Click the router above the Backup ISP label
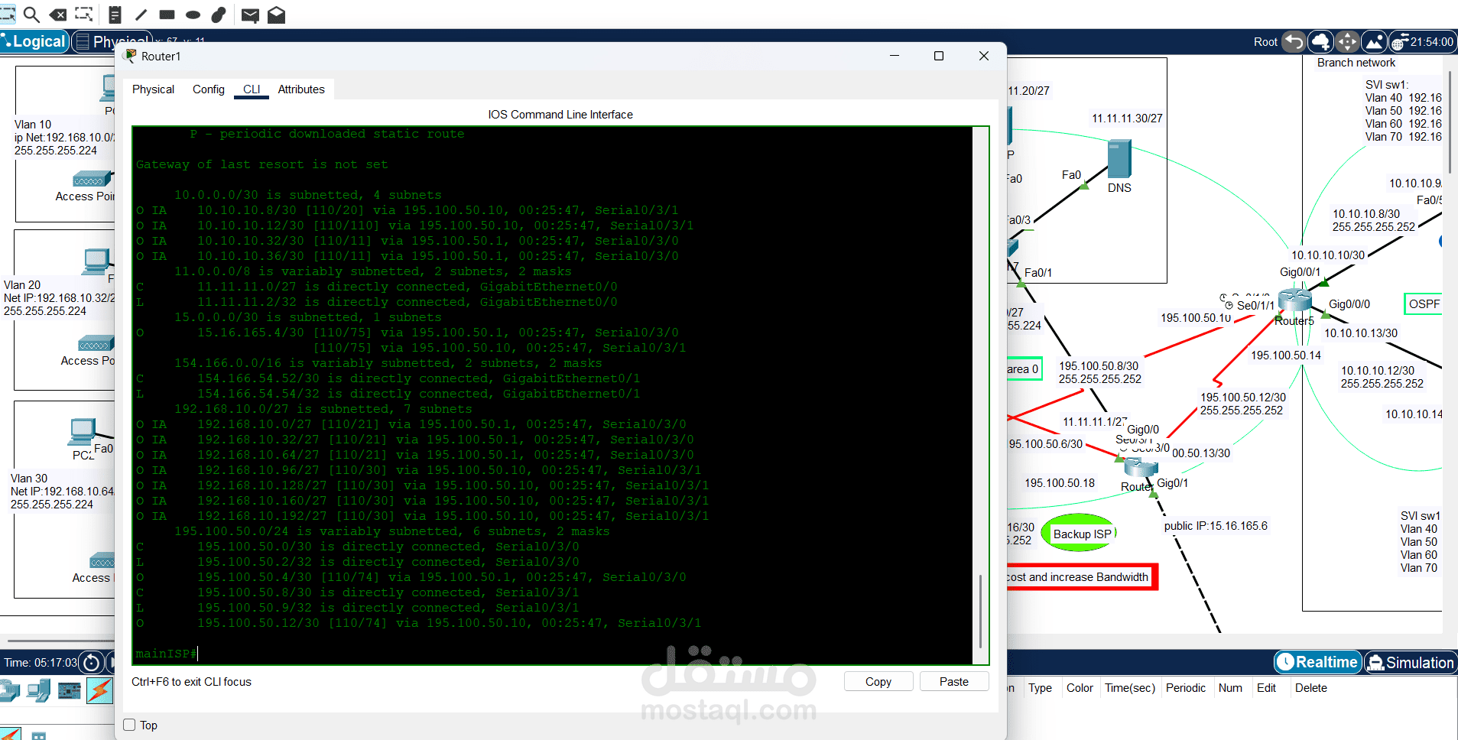 coord(1141,466)
